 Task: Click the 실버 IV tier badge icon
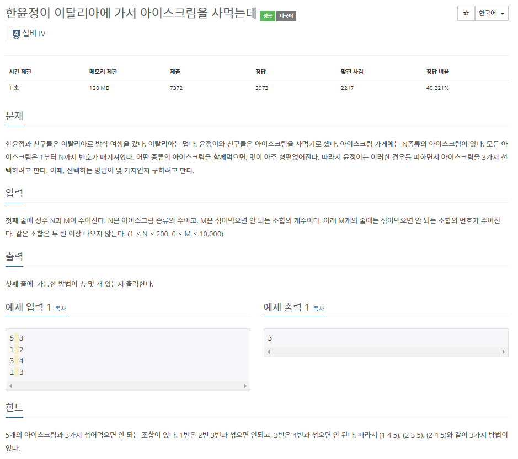16,34
